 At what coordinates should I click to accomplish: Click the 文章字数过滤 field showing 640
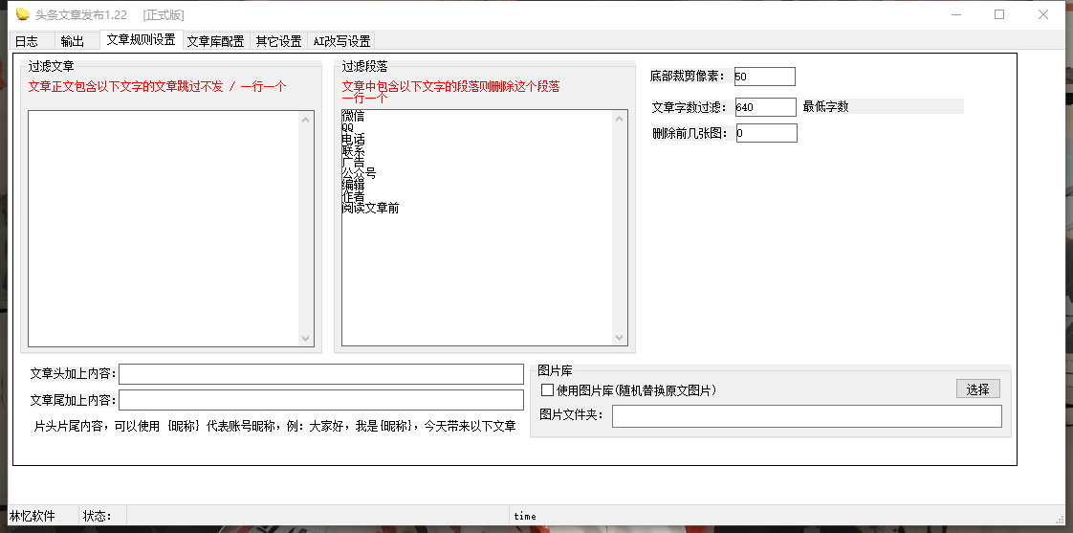tap(764, 107)
